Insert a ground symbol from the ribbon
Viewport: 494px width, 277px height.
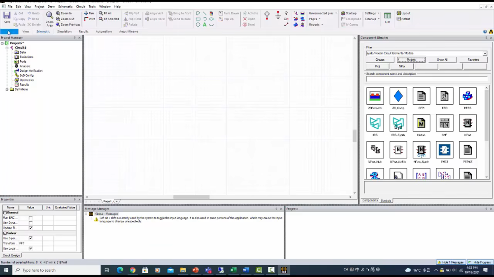click(278, 16)
